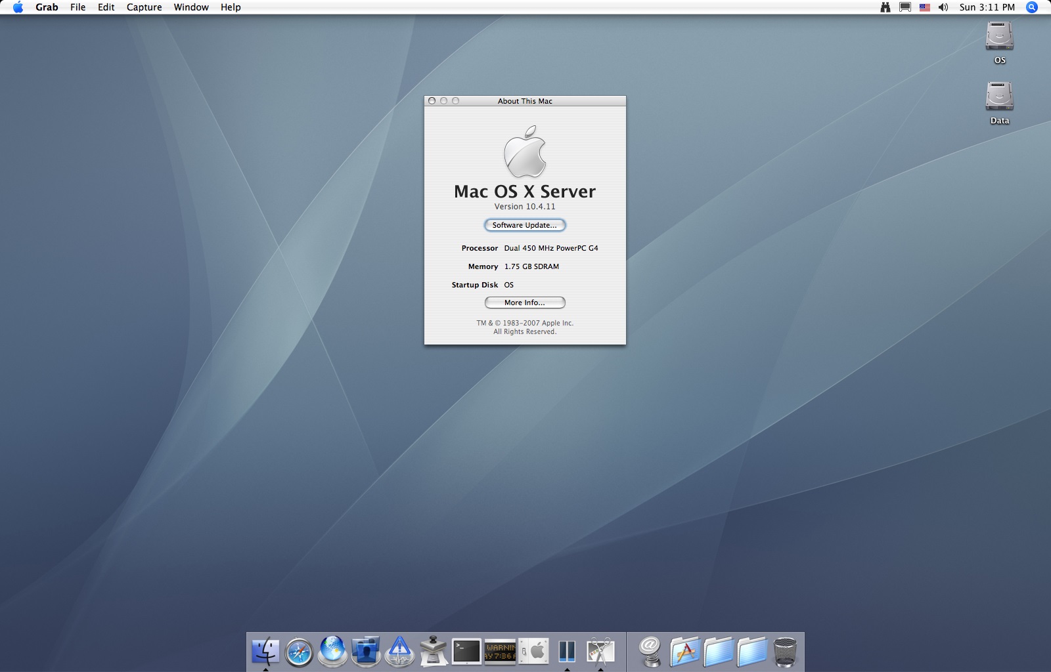Click the Version 10.4.11 text
Image resolution: width=1051 pixels, height=672 pixels.
coord(525,207)
